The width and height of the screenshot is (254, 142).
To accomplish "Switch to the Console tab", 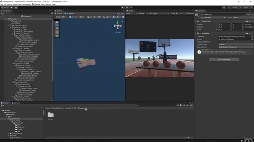I will (x=16, y=103).
